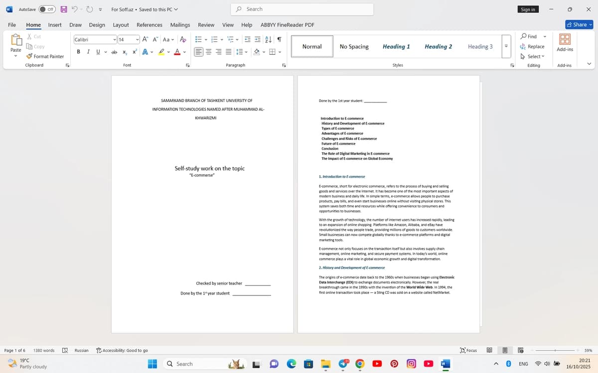Open the Calibri font name dropdown

[115, 39]
